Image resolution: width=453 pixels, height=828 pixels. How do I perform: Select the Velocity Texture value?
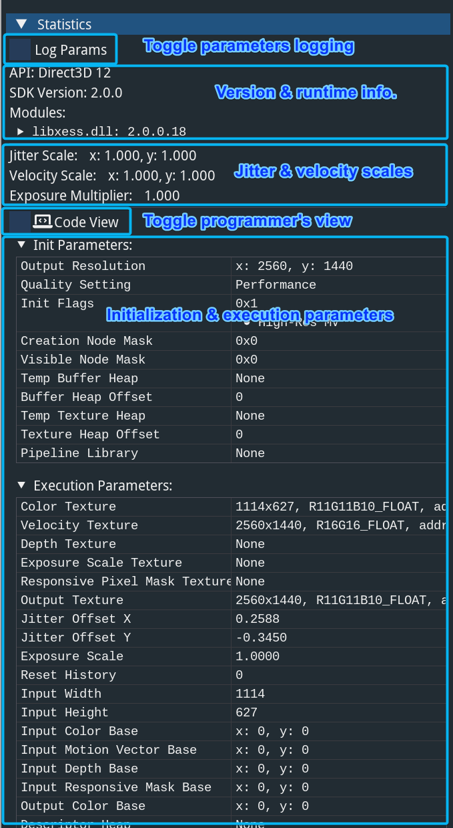pos(340,525)
